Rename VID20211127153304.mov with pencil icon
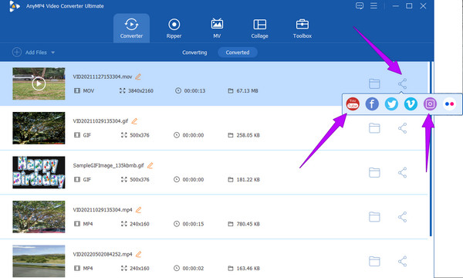 coord(138,76)
